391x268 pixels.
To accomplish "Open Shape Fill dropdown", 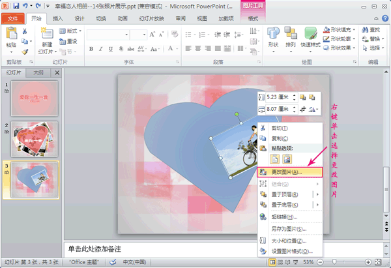I will click(339, 30).
